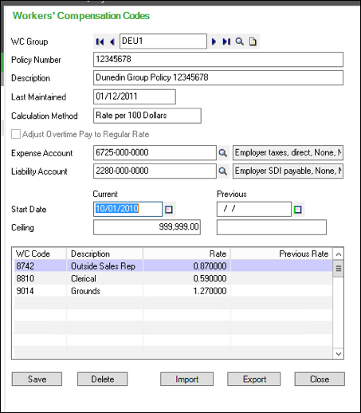361x413 pixels.
Task: Go to first WC Group record
Action: (100, 41)
